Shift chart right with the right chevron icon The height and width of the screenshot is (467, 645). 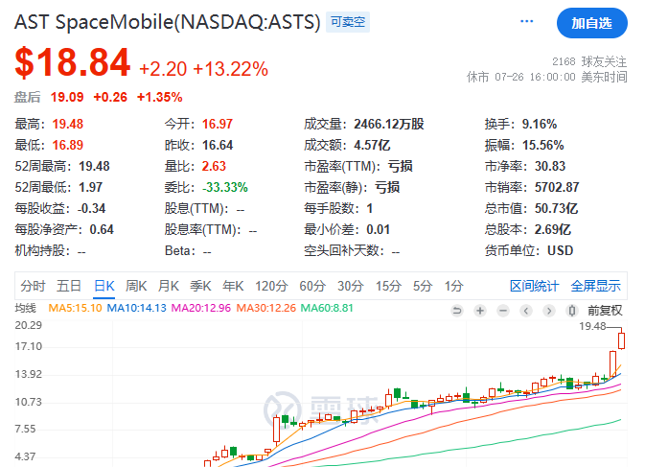click(549, 311)
